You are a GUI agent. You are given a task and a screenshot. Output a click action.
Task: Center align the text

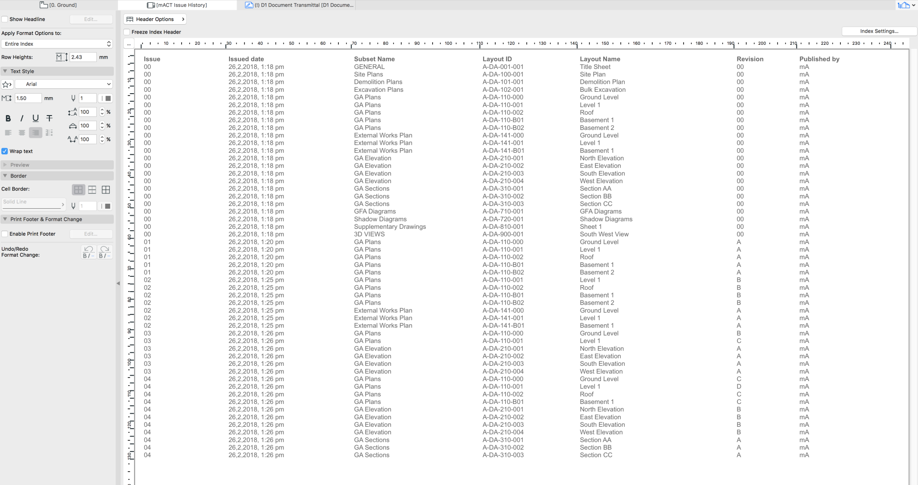coord(22,133)
